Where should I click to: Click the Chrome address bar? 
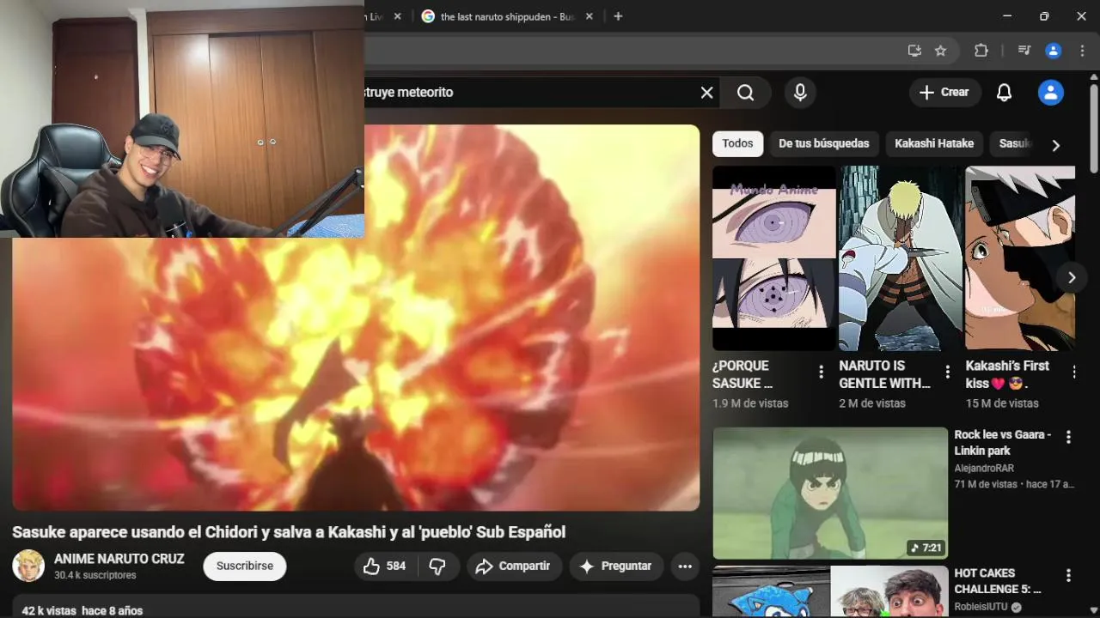(x=632, y=51)
